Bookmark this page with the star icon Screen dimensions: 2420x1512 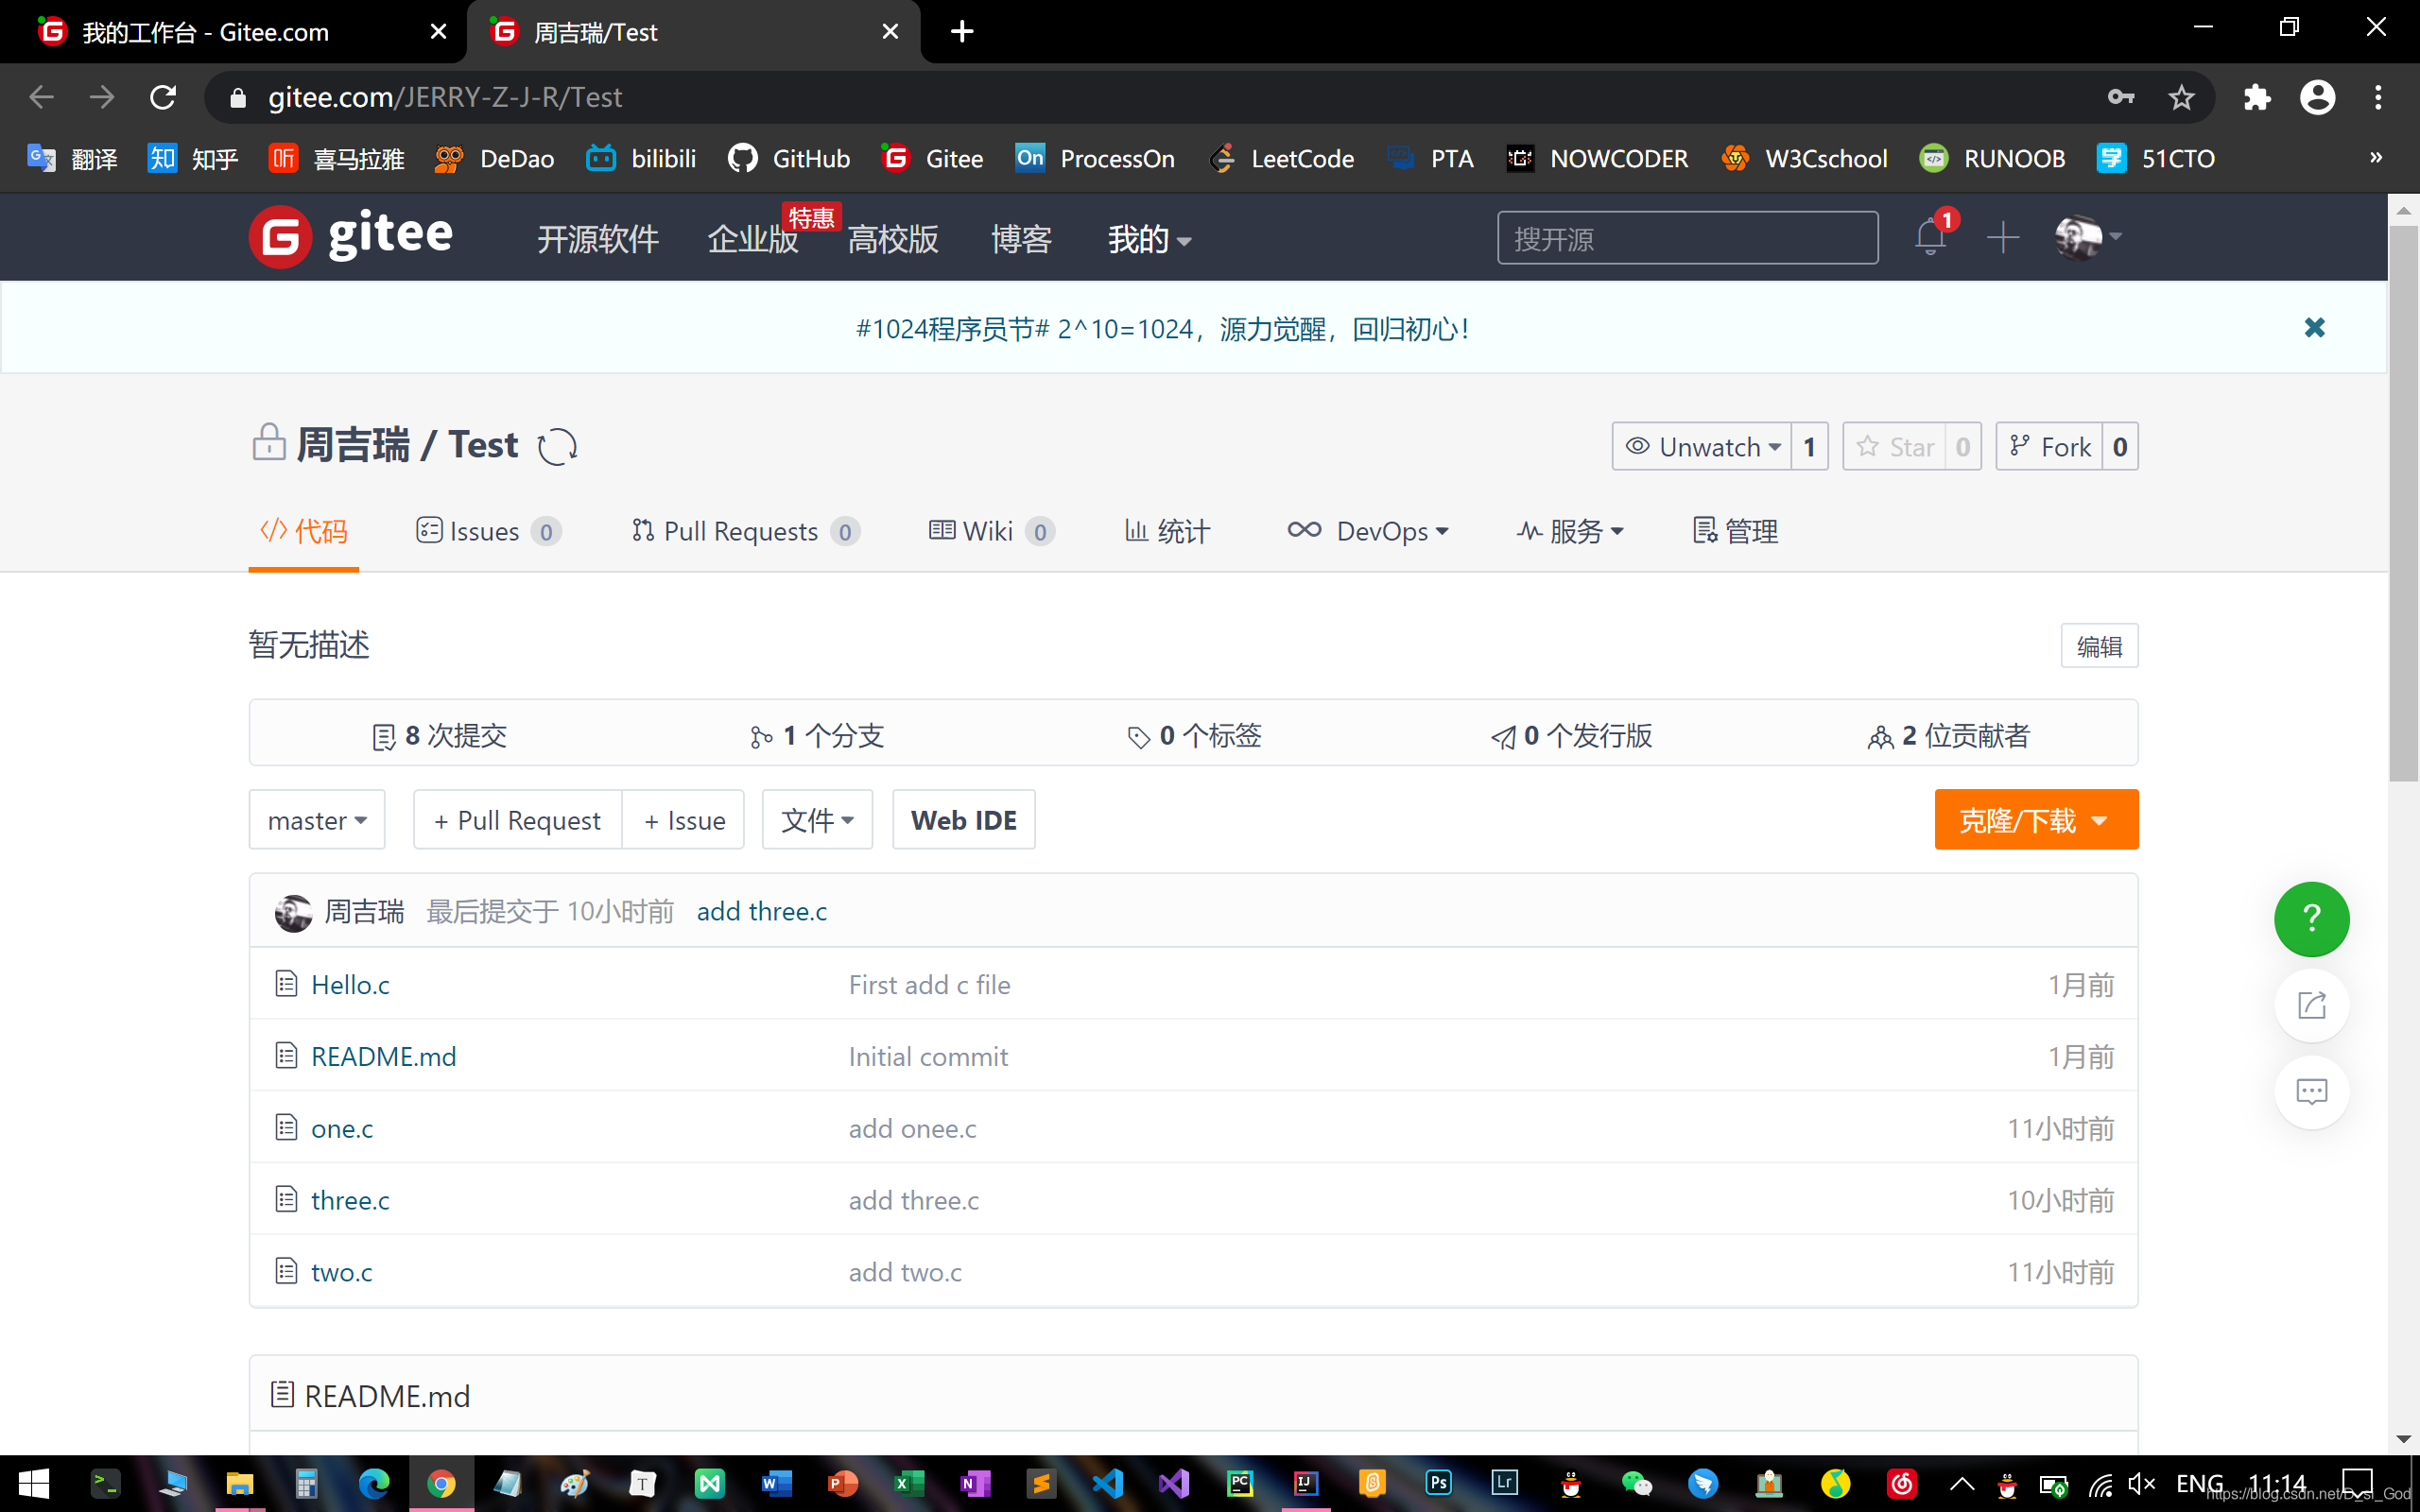[2181, 97]
